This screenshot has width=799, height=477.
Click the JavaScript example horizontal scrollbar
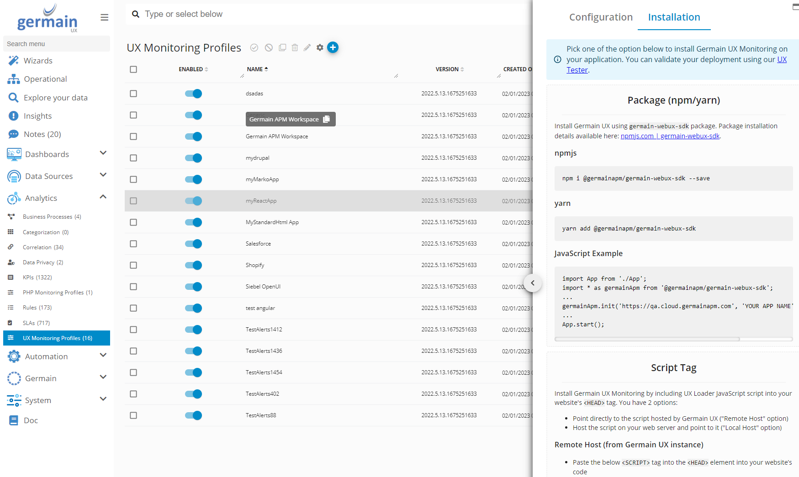pos(647,339)
